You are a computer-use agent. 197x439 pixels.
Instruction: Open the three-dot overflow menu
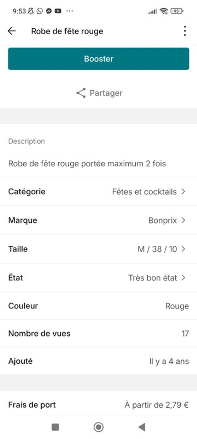coord(185,31)
